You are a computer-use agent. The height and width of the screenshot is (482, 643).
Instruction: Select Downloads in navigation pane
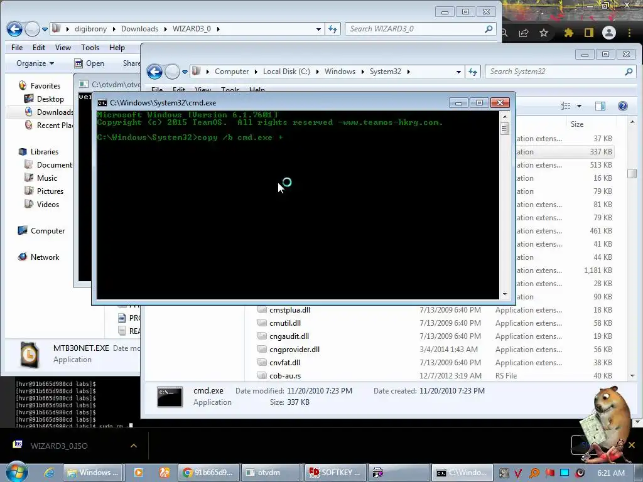click(49, 112)
